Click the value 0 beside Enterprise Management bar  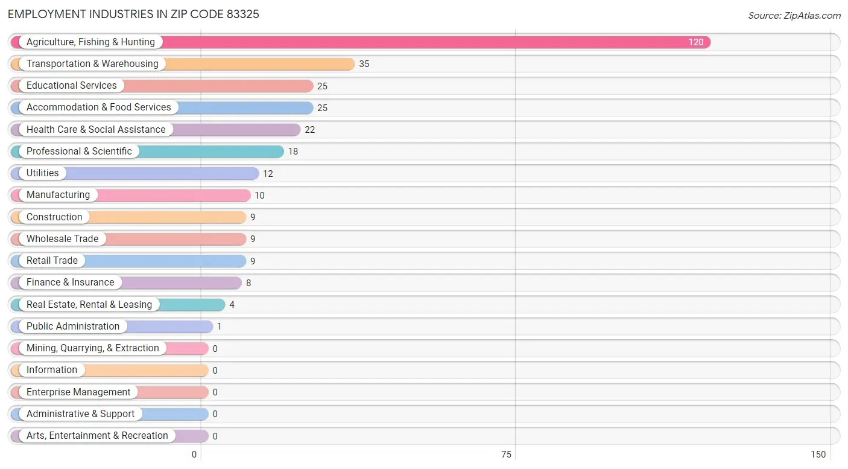215,392
